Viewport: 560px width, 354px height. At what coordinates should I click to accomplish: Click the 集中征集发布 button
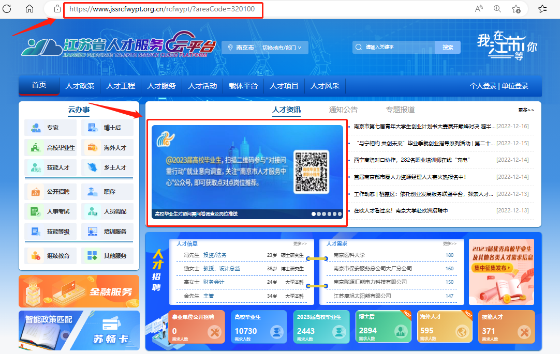(493, 268)
